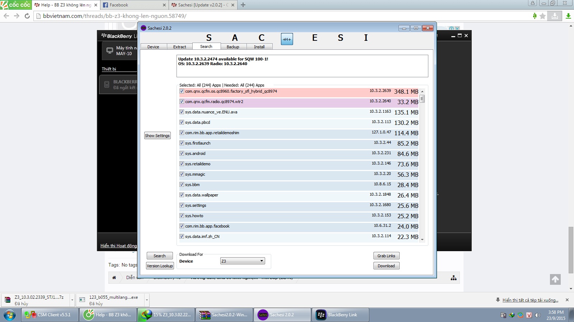Click the home icon in forum breadcrumb
The width and height of the screenshot is (574, 322).
click(x=114, y=278)
